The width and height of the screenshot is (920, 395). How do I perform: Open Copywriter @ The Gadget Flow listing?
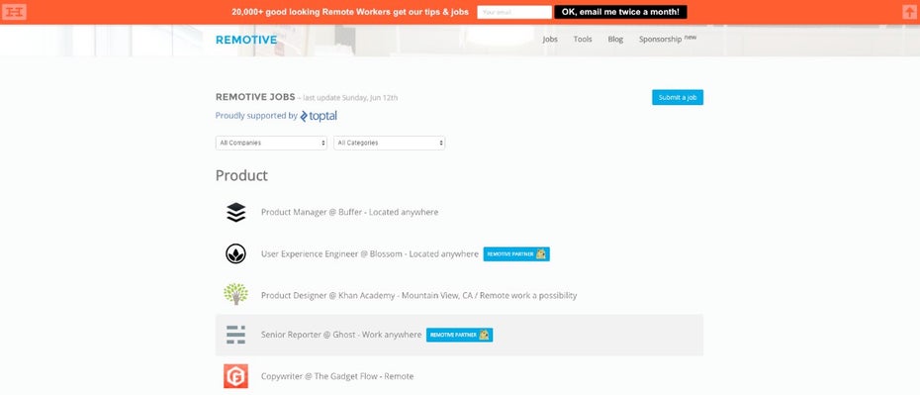point(337,376)
